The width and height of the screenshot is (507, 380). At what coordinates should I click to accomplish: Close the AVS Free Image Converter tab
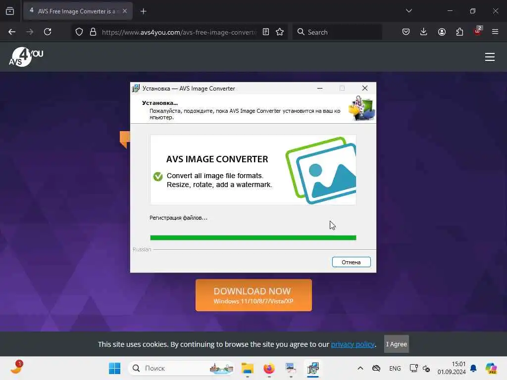125,11
